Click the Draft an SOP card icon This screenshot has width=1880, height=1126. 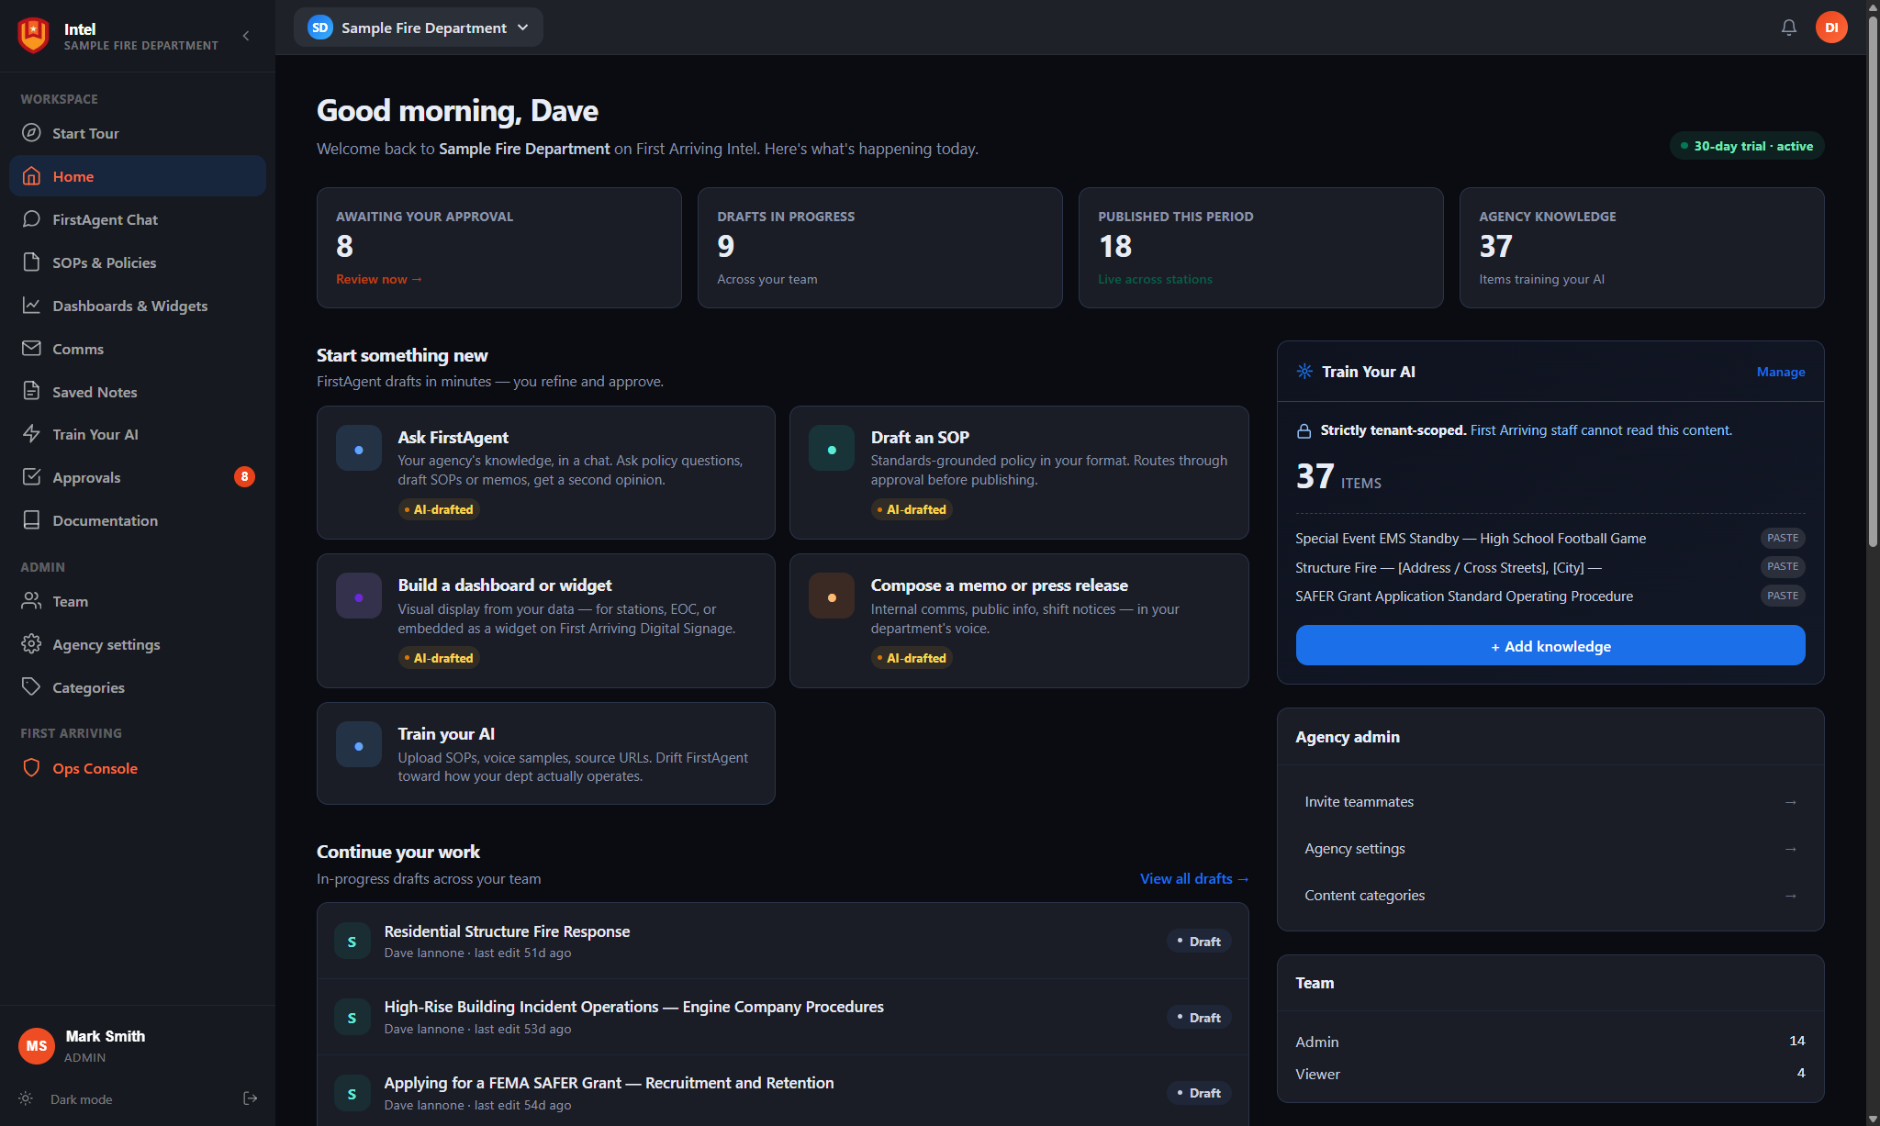click(832, 449)
